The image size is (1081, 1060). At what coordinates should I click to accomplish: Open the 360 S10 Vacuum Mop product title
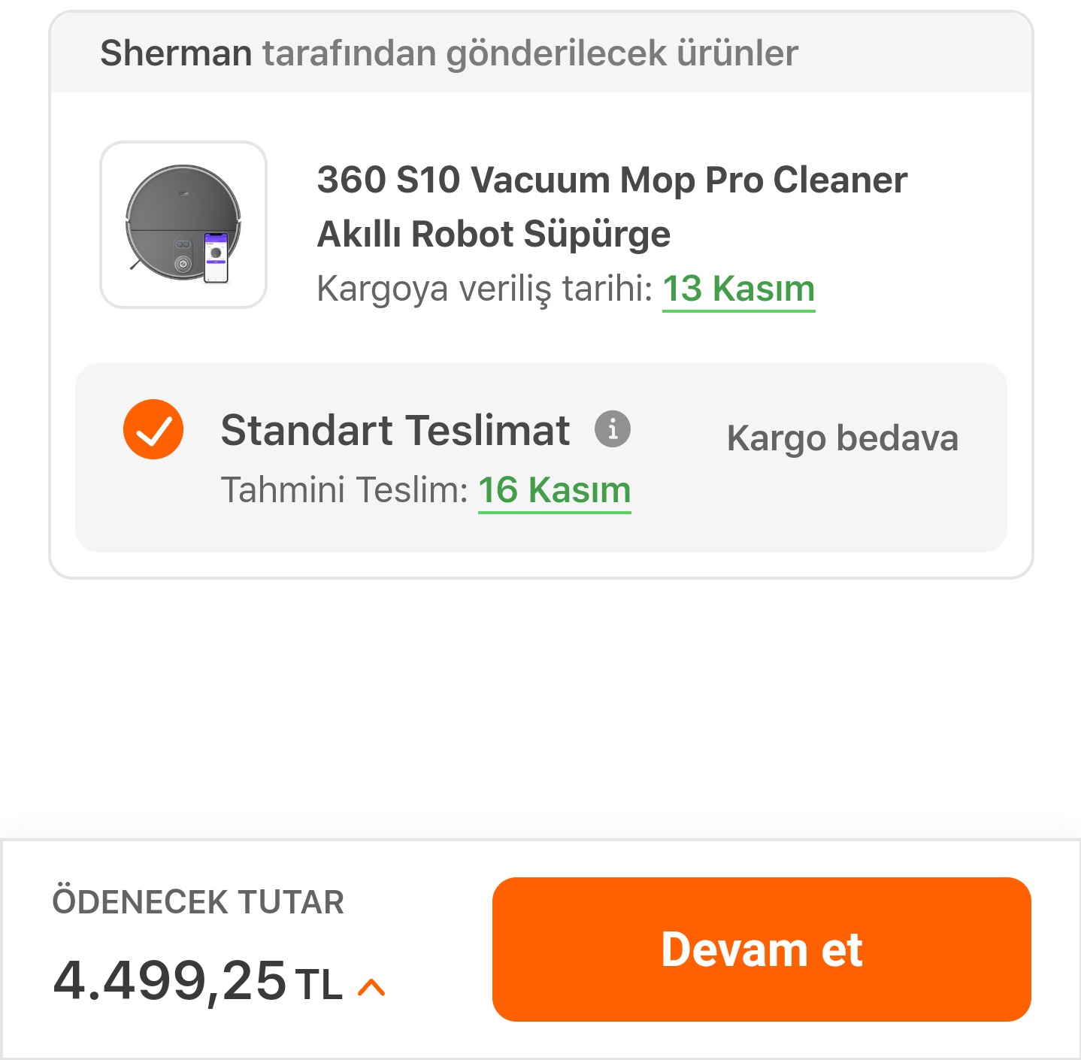(612, 180)
